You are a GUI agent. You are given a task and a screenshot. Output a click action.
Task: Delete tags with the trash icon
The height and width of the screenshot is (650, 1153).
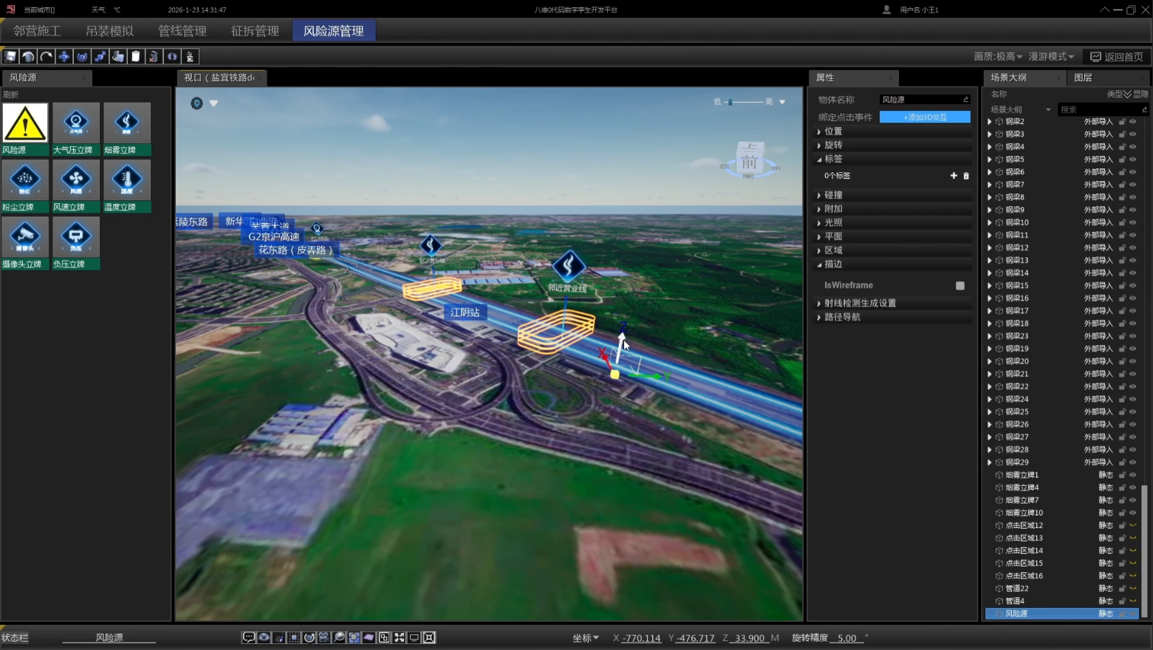coord(965,176)
